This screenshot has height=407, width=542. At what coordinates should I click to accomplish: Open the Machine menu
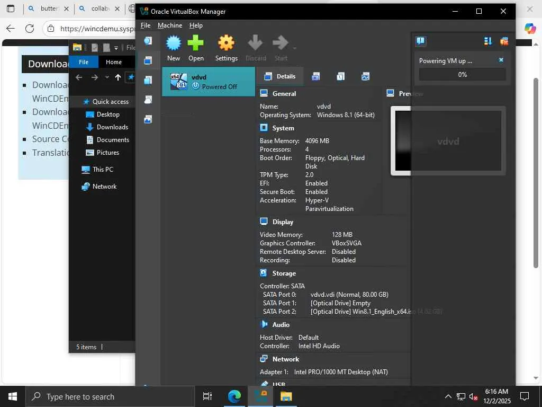pyautogui.click(x=170, y=25)
